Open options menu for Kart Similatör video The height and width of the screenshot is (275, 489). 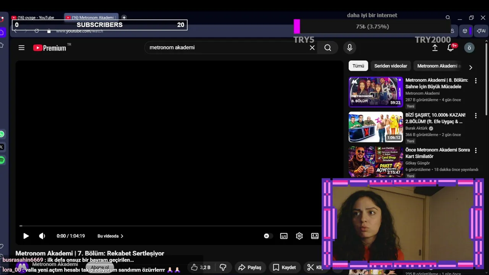pyautogui.click(x=476, y=150)
